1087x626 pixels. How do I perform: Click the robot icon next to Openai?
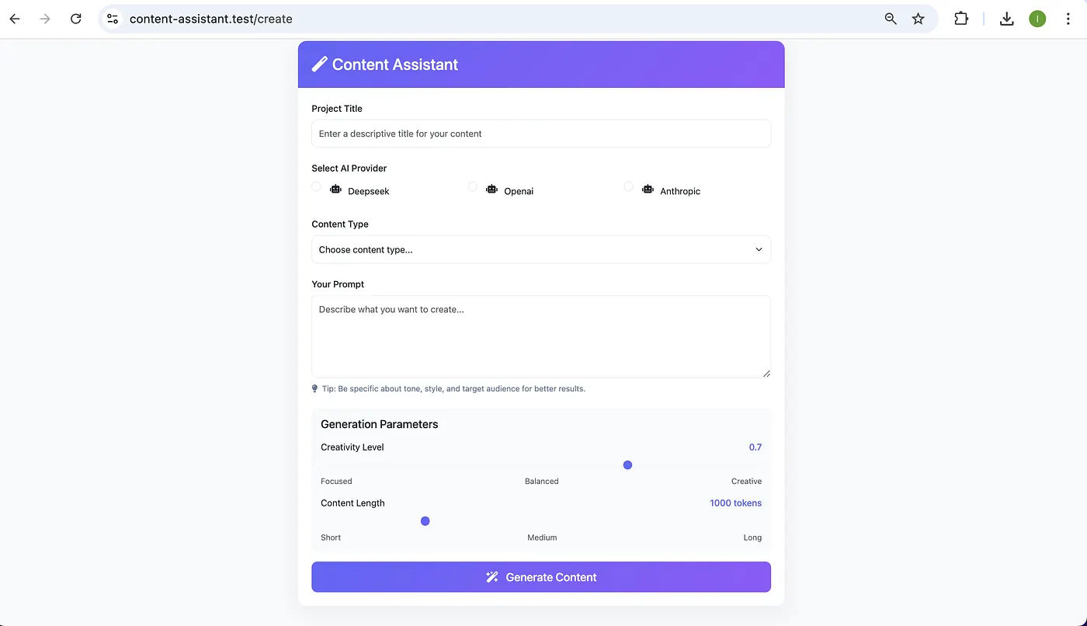(x=491, y=189)
